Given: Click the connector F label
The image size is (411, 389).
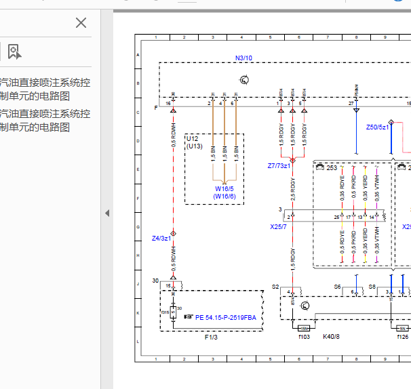Looking at the screenshot, I should click(x=156, y=108).
